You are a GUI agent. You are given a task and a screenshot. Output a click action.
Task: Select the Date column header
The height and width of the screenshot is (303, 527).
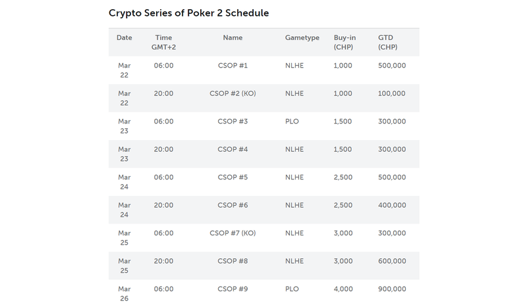pos(124,37)
